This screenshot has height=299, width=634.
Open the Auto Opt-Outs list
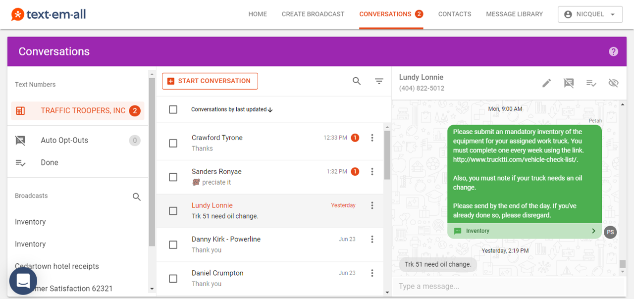tap(64, 141)
